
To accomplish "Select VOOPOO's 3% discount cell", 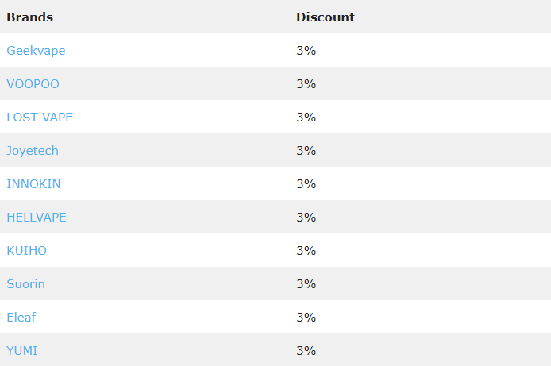I will [x=306, y=84].
